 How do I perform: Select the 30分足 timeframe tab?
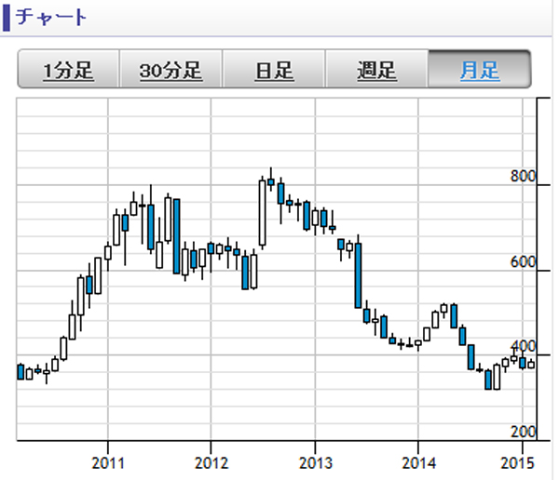[x=170, y=71]
